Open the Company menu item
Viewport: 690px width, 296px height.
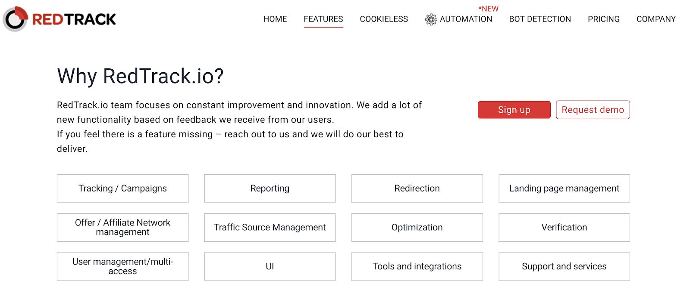point(656,19)
